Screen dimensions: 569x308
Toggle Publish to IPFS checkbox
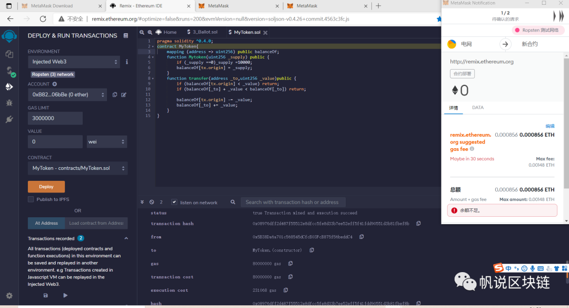pyautogui.click(x=31, y=199)
